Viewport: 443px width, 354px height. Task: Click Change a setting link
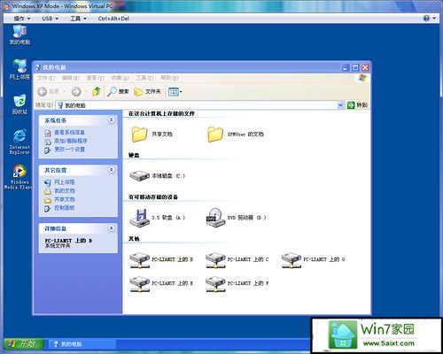(69, 150)
